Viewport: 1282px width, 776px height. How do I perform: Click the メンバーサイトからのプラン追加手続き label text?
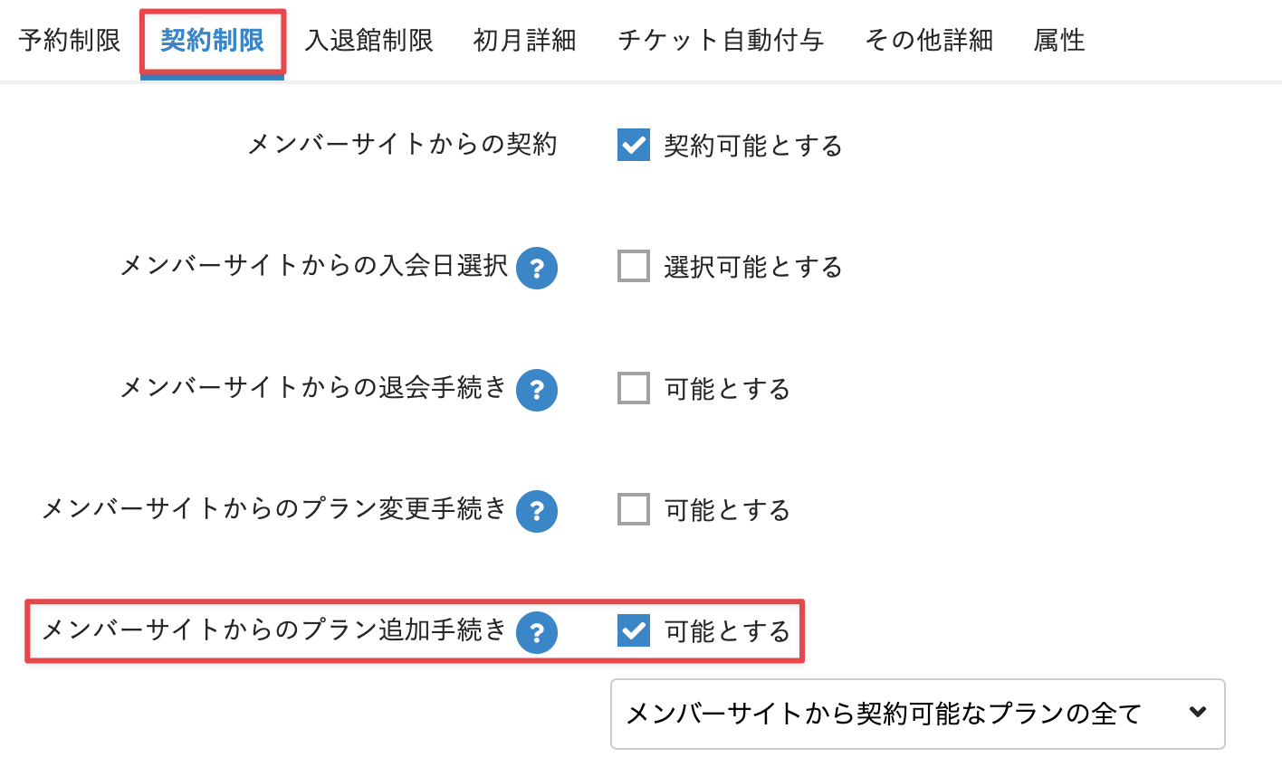[x=274, y=630]
